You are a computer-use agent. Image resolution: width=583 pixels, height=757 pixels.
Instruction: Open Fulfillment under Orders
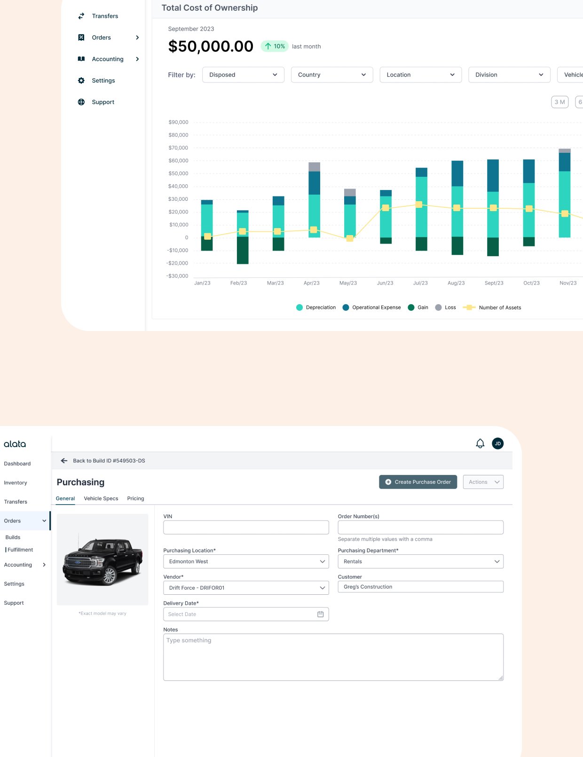(20, 550)
